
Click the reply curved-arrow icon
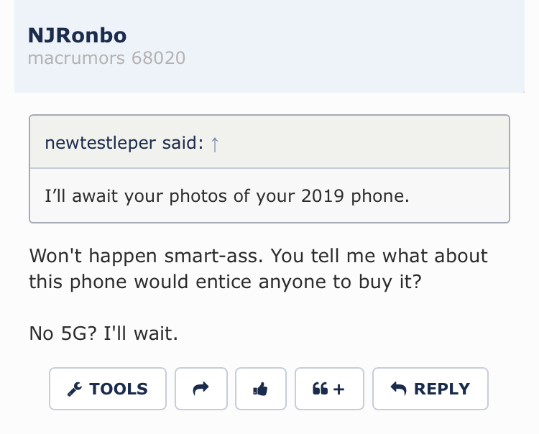(398, 389)
